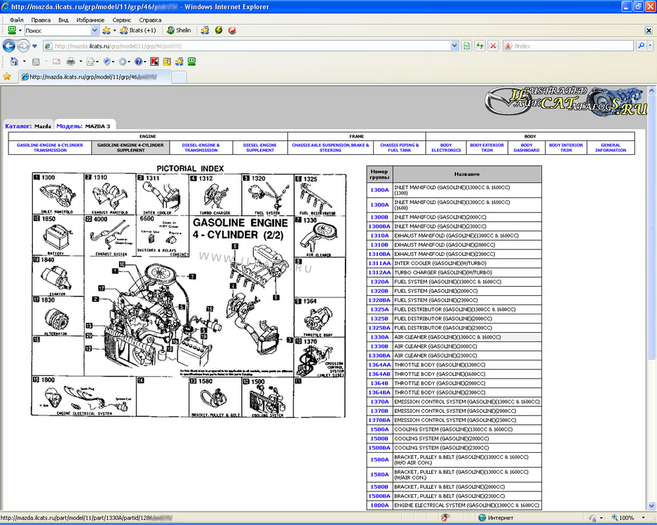Open the Сервис menu
This screenshot has height=525, width=657.
click(122, 20)
